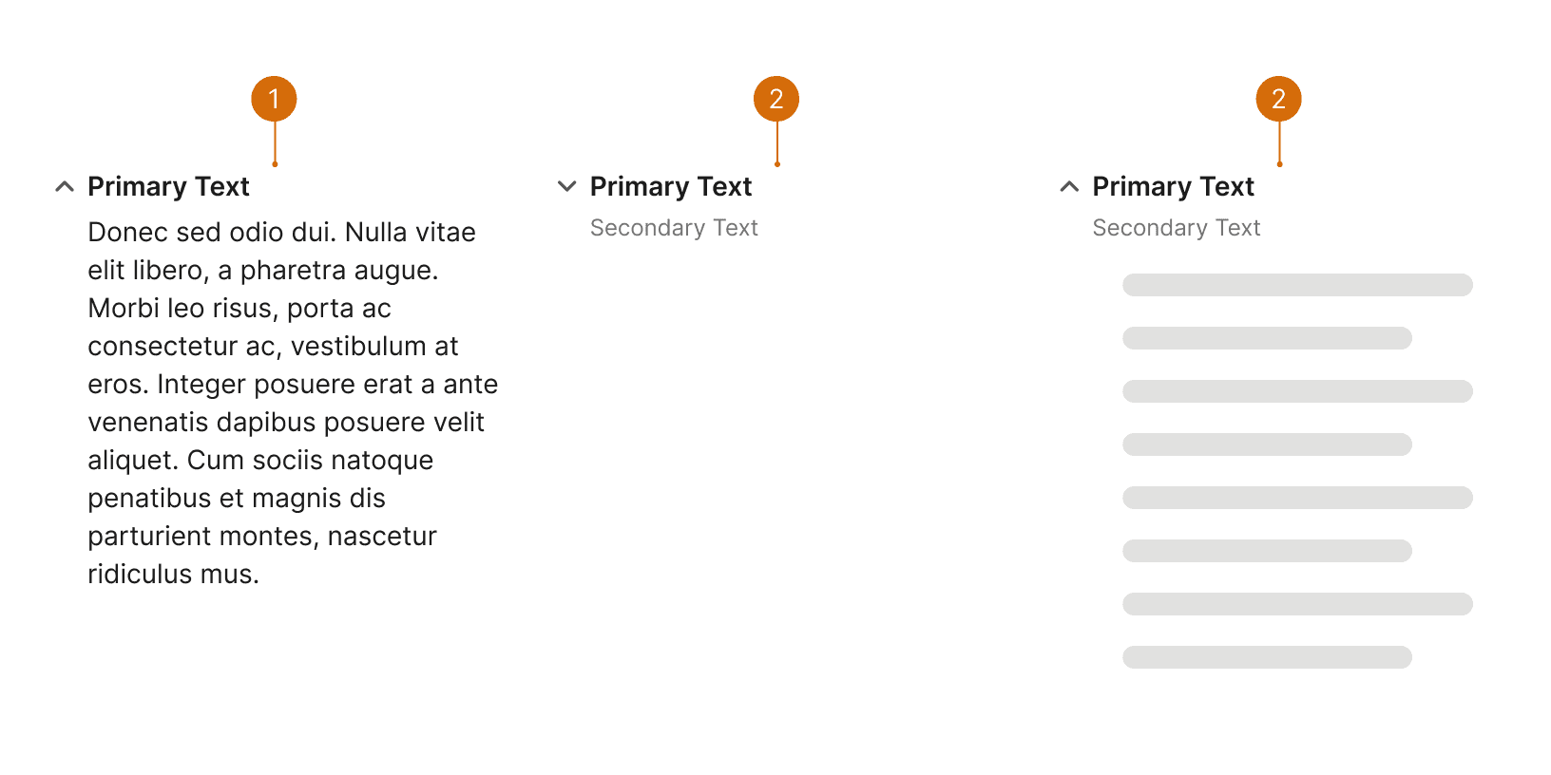
Task: Click the sixth gray placeholder line
Action: [1267, 551]
